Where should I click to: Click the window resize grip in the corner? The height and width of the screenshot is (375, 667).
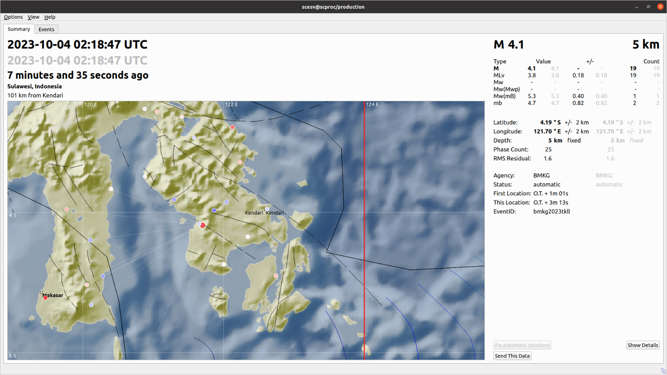[x=663, y=371]
